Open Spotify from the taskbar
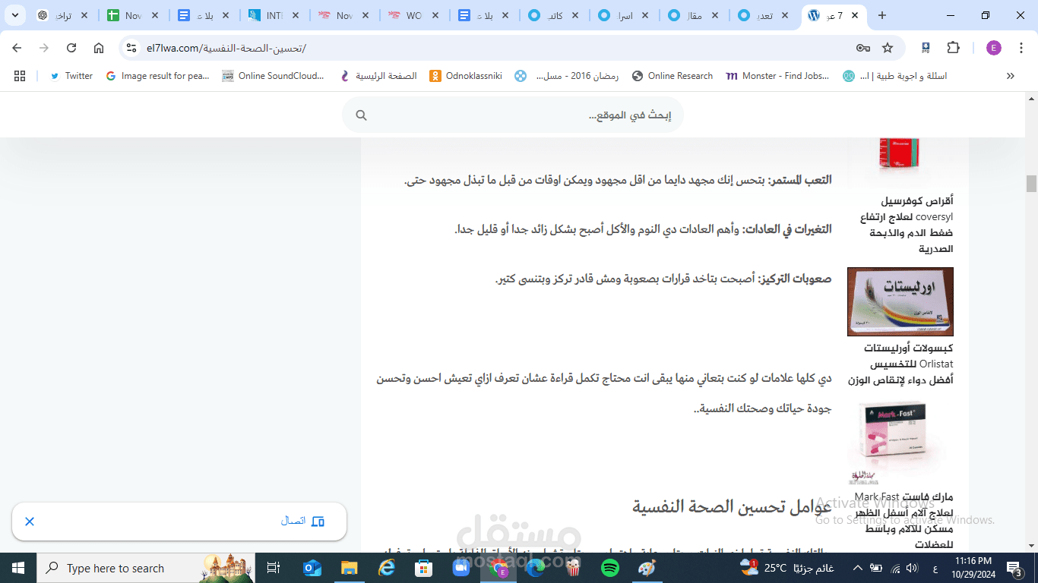This screenshot has height=583, width=1038. [610, 568]
